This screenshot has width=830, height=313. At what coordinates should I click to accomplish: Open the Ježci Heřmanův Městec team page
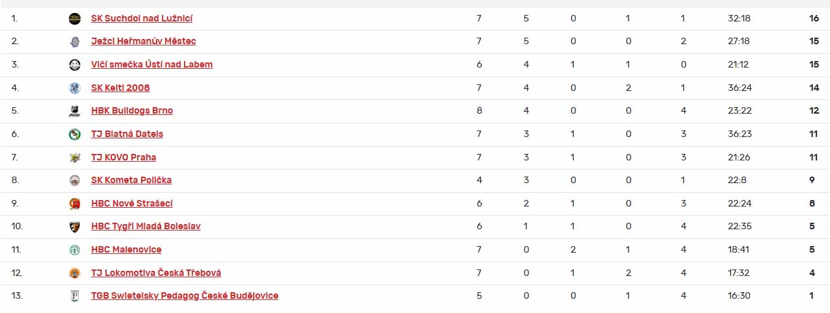[x=144, y=42]
